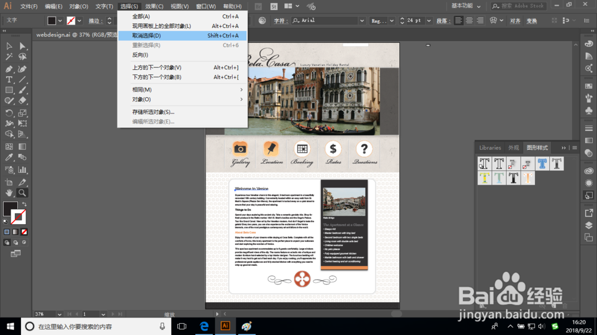The height and width of the screenshot is (335, 597).
Task: Select the Free Transform tool
Action: (x=22, y=123)
